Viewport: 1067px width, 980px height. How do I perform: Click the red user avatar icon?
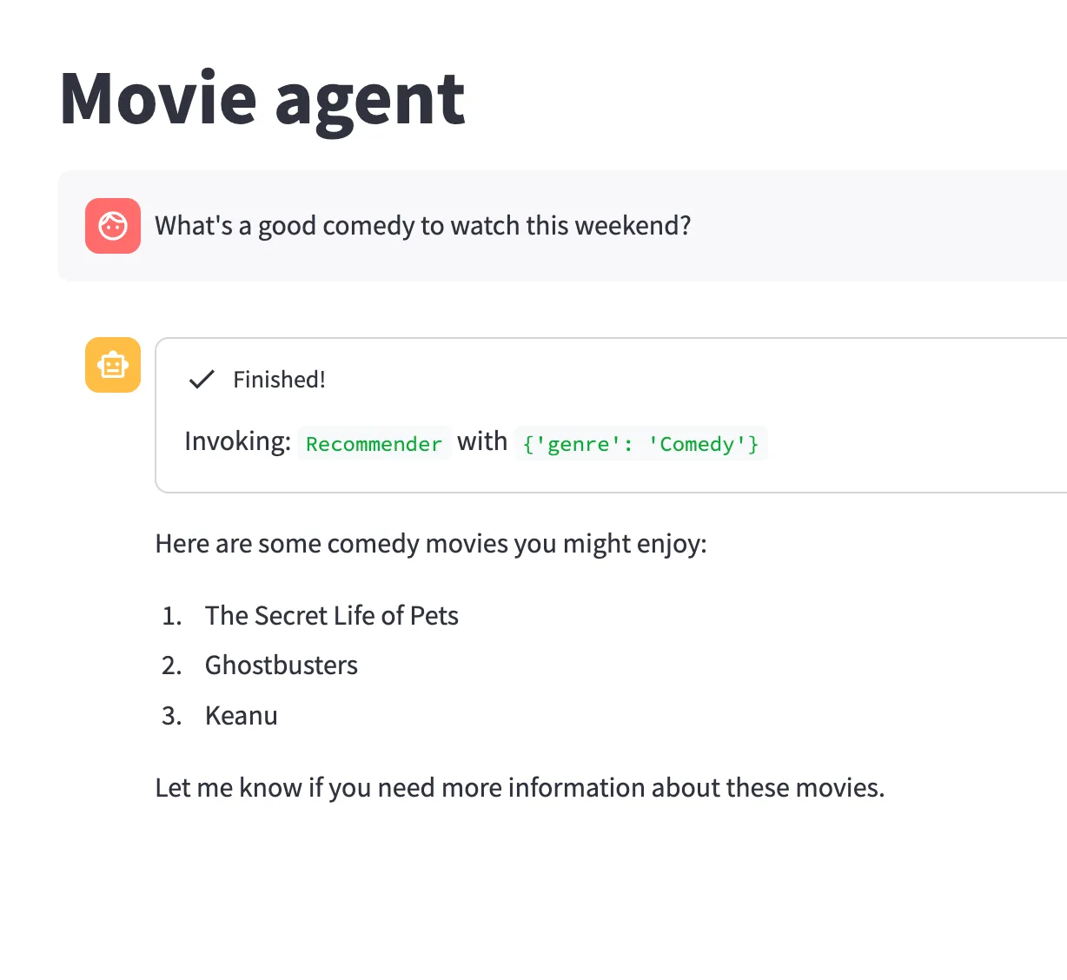tap(113, 226)
